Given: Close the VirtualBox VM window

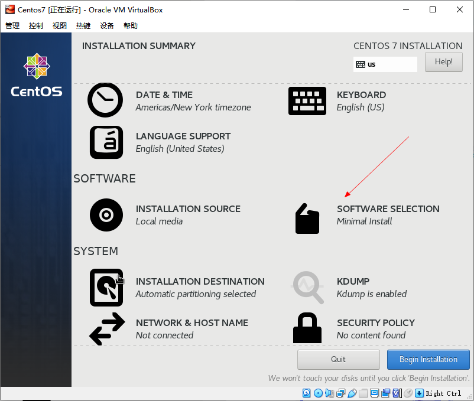Looking at the screenshot, I should click(459, 9).
